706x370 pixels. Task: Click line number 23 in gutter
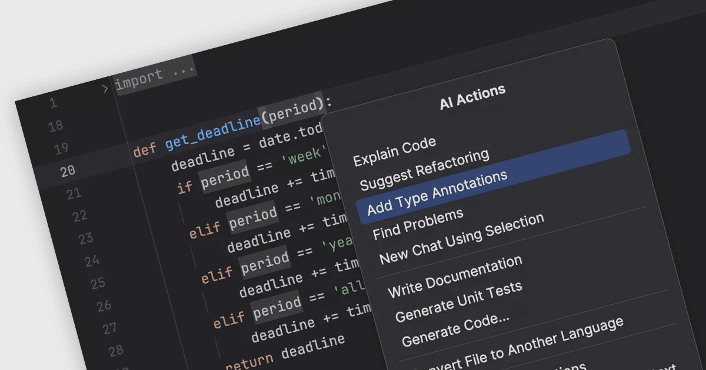pos(86,238)
